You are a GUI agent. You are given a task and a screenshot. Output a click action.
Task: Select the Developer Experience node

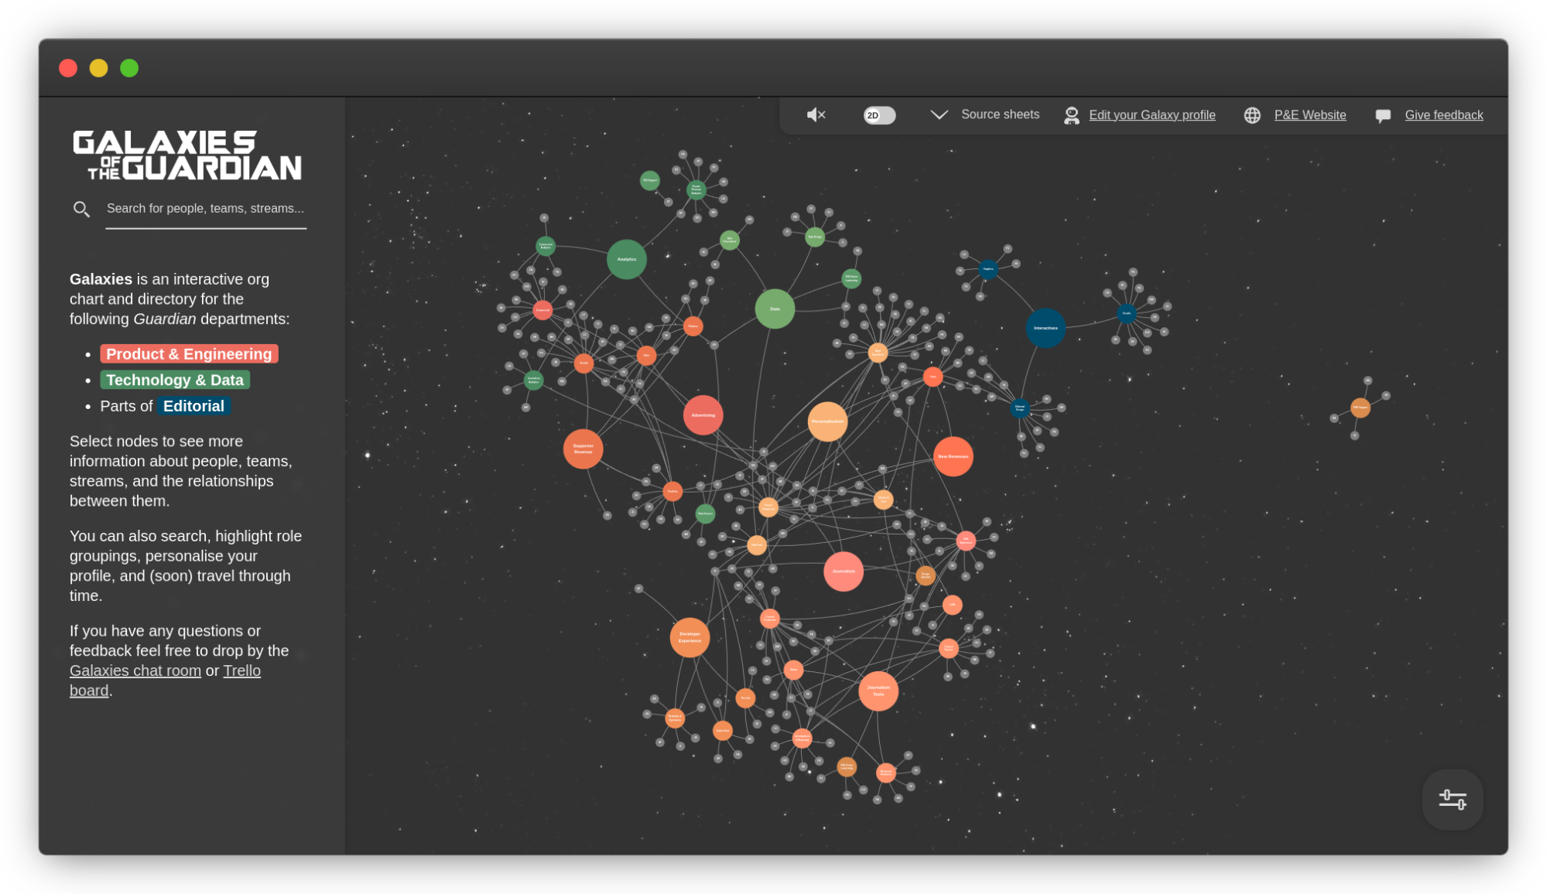pos(689,637)
